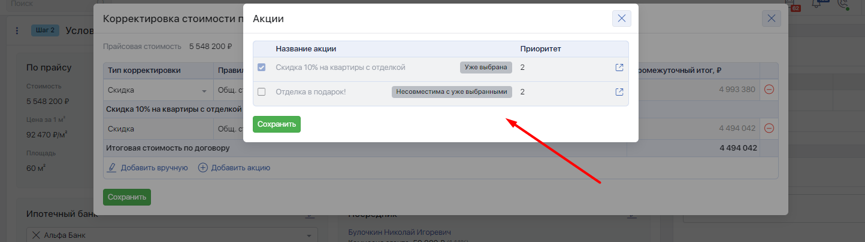Close the Акции dialog
Viewport: 865px width, 242px height.
621,19
